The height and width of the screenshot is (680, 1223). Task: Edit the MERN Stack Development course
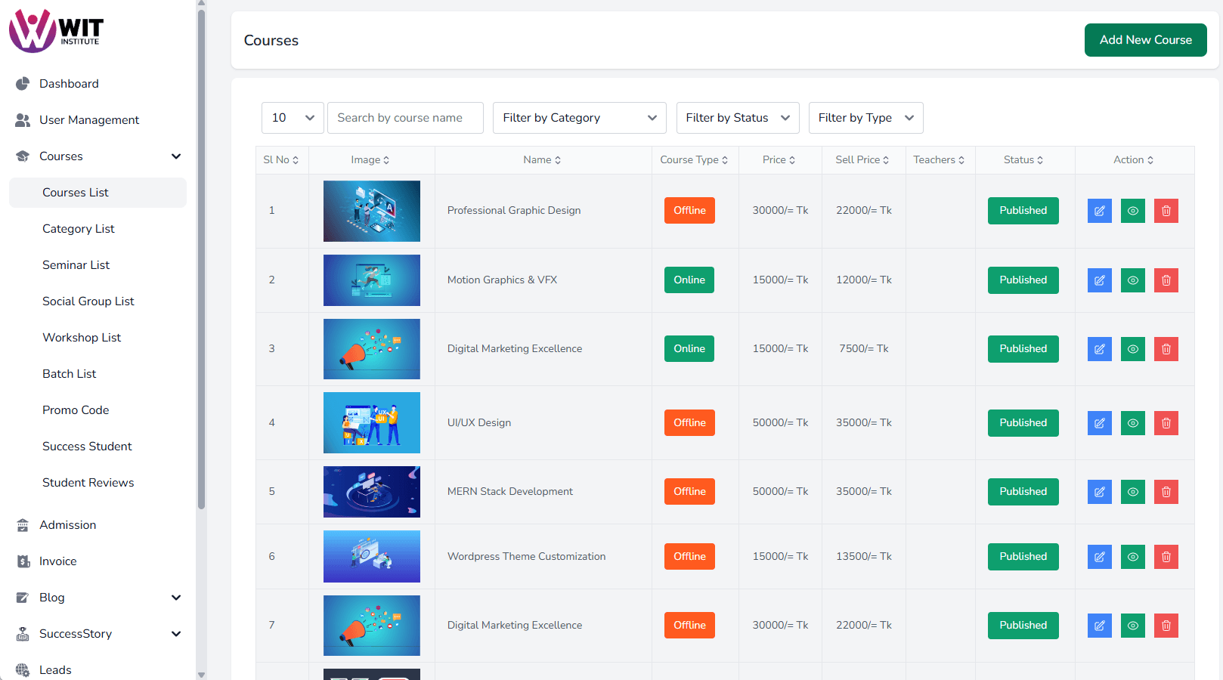coord(1099,492)
